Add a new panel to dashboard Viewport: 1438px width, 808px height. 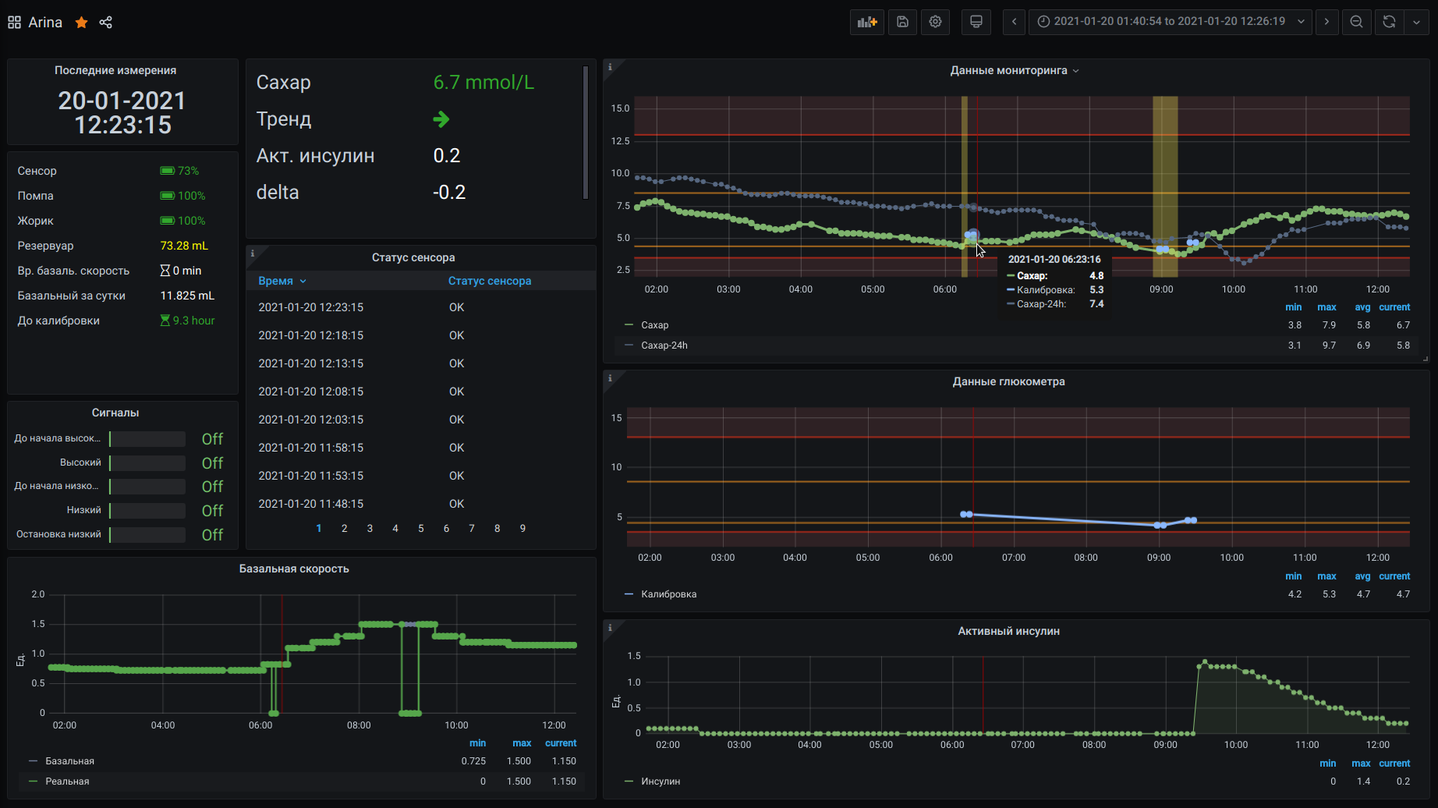(867, 22)
